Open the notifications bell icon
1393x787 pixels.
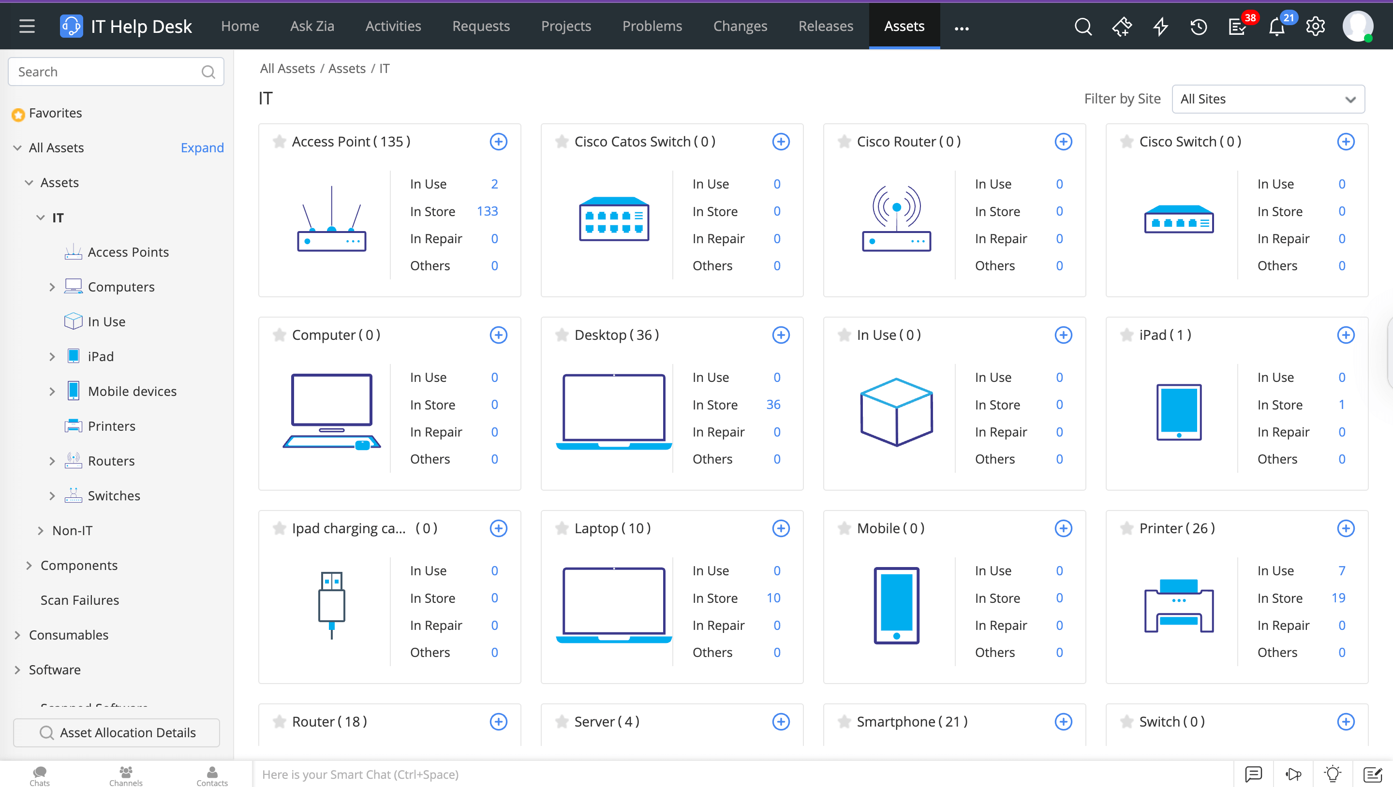tap(1276, 27)
